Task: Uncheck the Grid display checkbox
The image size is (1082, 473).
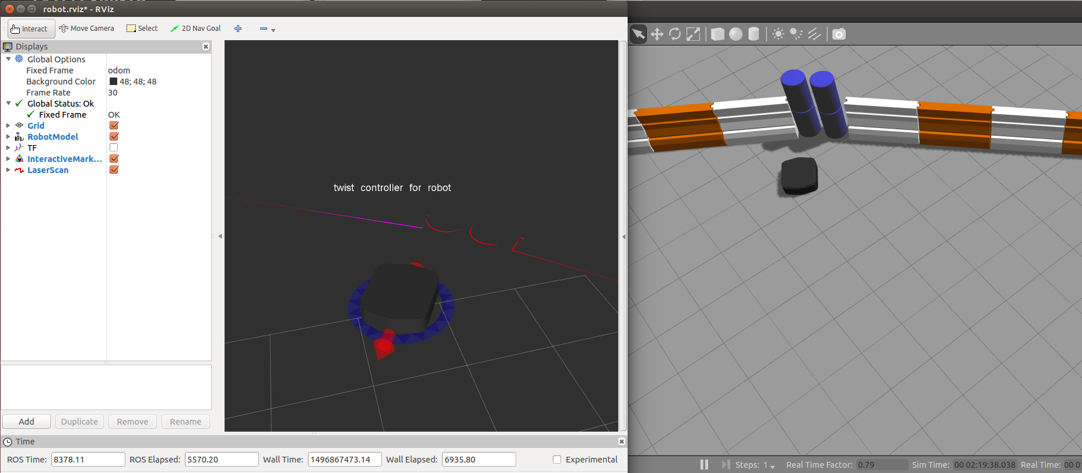Action: point(114,125)
